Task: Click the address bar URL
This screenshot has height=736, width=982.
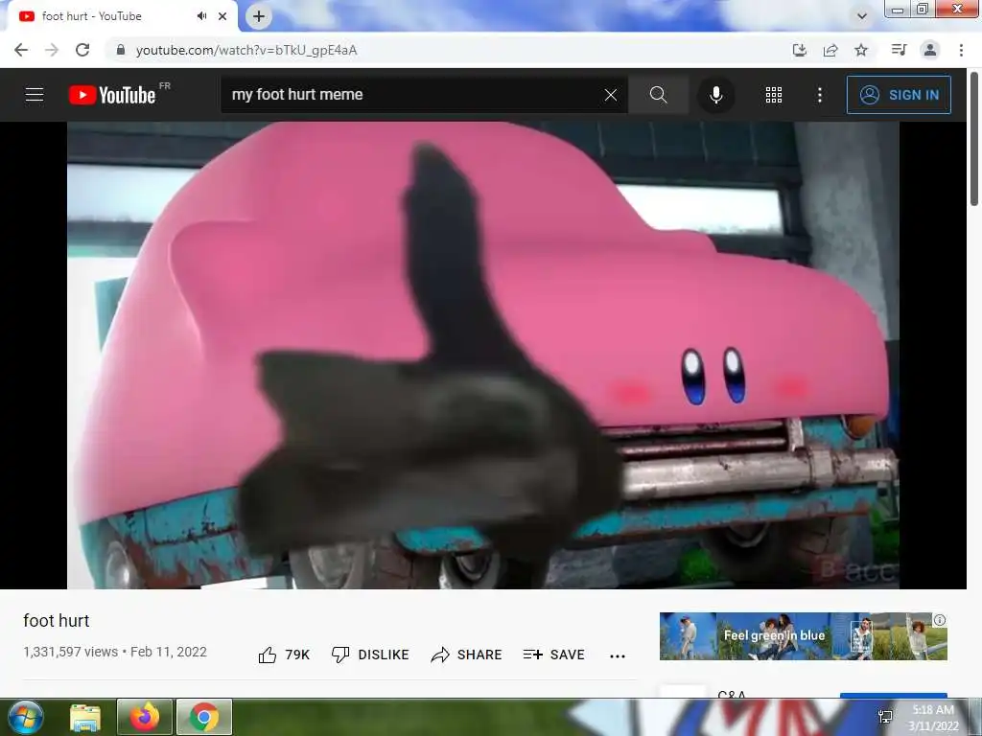Action: point(246,50)
